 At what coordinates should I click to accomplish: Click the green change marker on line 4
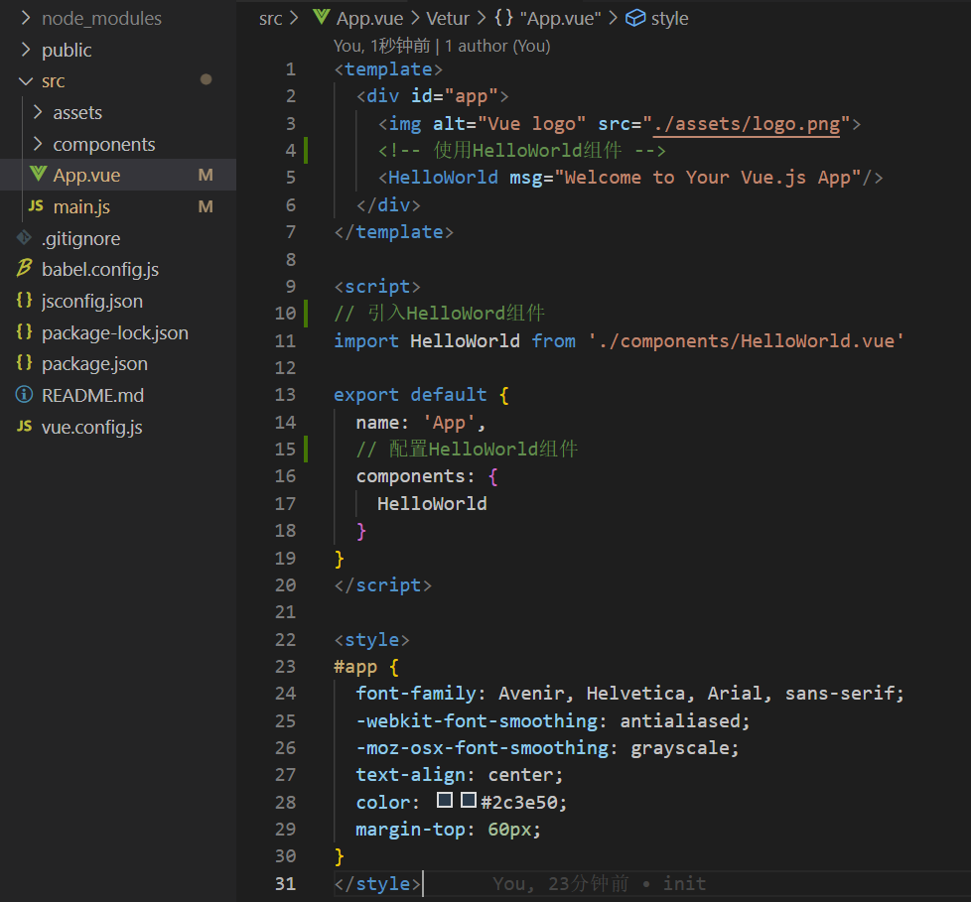[x=306, y=151]
